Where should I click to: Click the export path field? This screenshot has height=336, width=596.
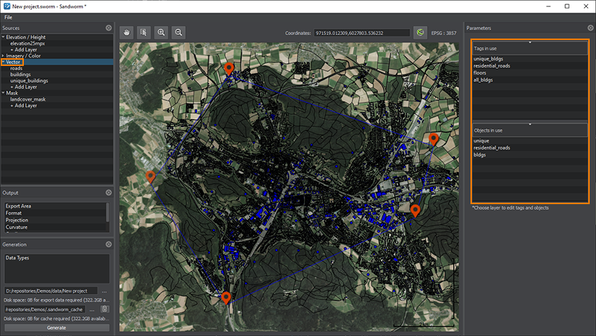point(51,291)
